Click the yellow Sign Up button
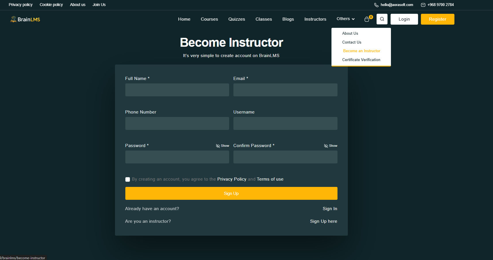The width and height of the screenshot is (493, 260). (231, 193)
